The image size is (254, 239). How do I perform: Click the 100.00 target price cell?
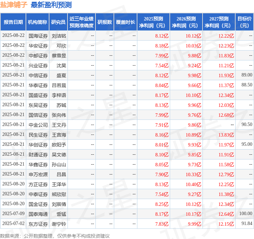tap(245, 214)
